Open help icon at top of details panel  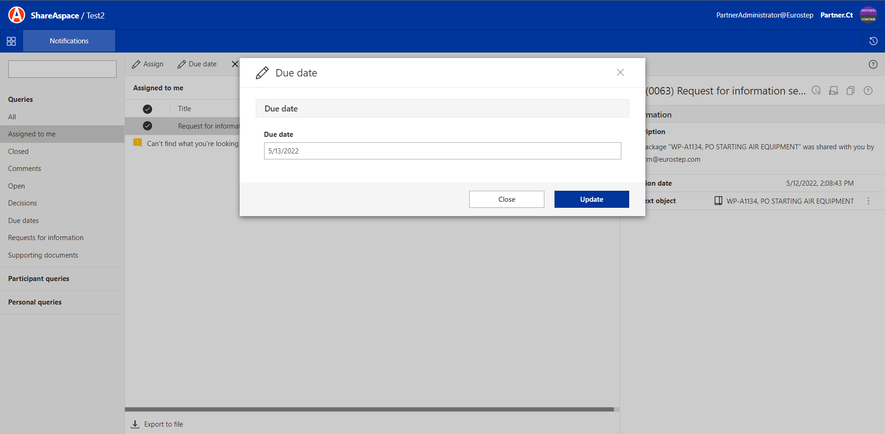click(873, 65)
